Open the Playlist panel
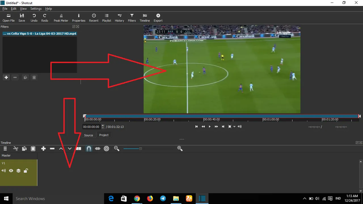Image resolution: width=363 pixels, height=204 pixels. (x=107, y=18)
